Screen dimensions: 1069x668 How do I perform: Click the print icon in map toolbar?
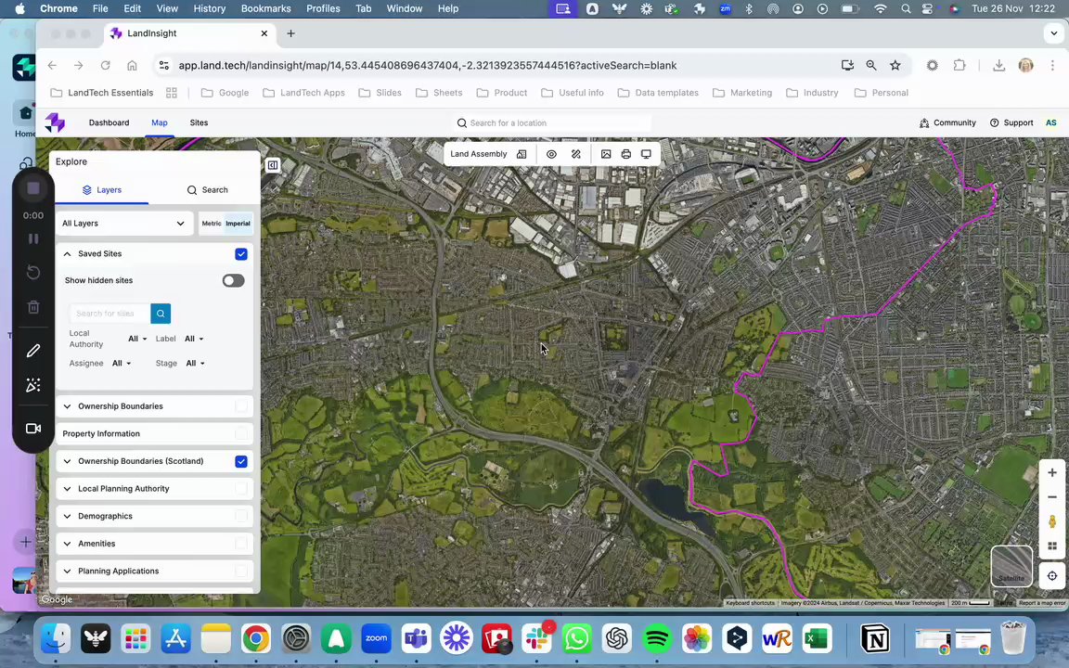(x=626, y=154)
